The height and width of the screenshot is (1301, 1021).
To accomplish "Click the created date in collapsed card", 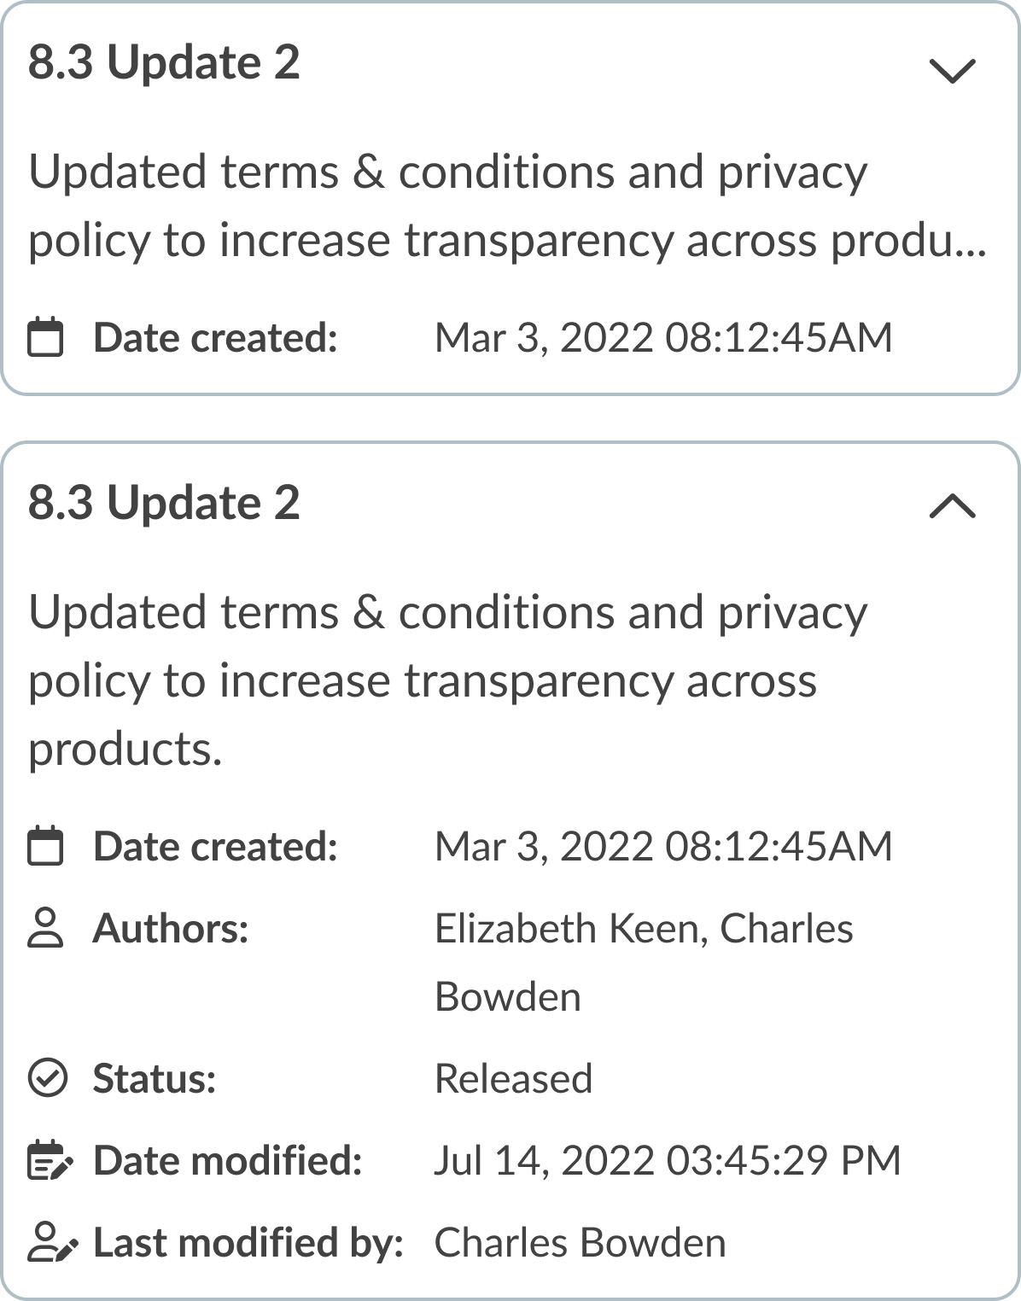I will [662, 337].
